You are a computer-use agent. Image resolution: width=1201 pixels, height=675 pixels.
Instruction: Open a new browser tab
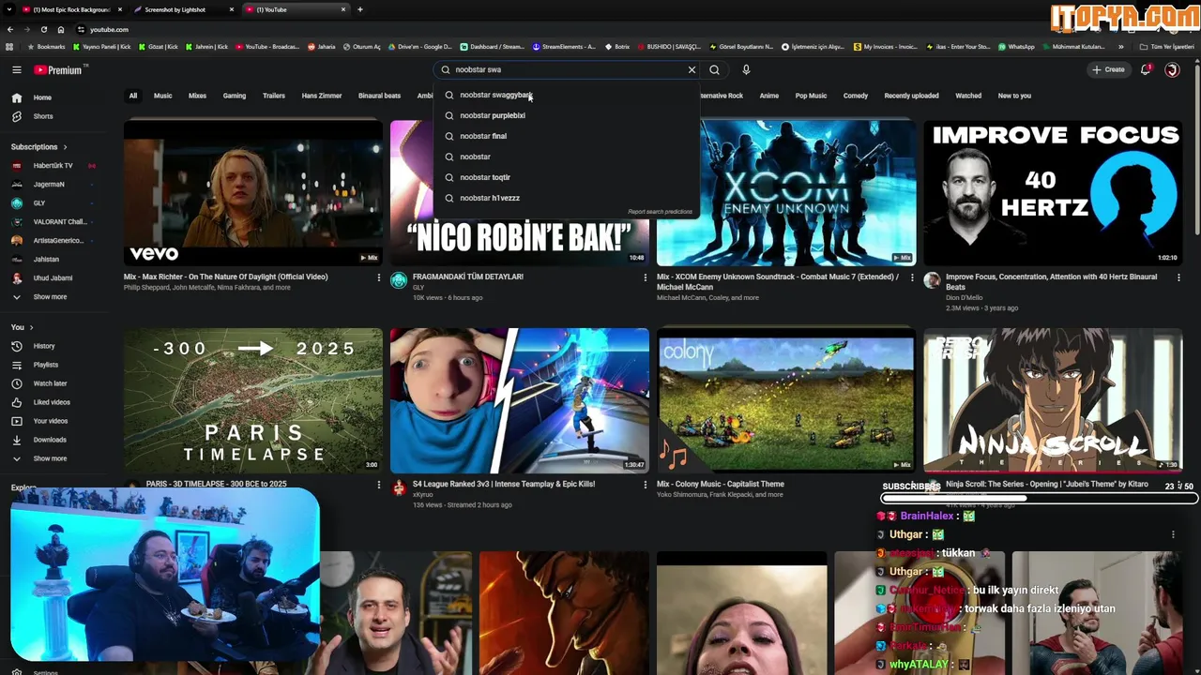coord(360,9)
